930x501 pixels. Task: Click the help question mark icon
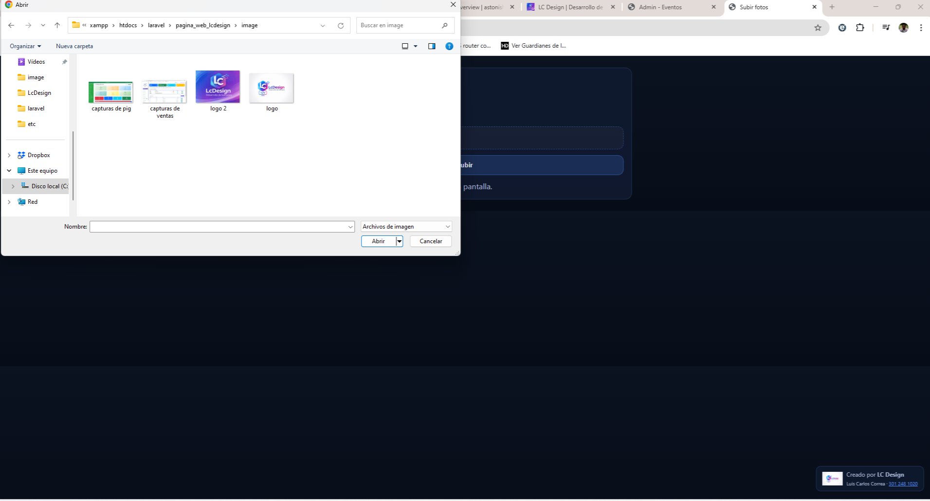click(449, 46)
